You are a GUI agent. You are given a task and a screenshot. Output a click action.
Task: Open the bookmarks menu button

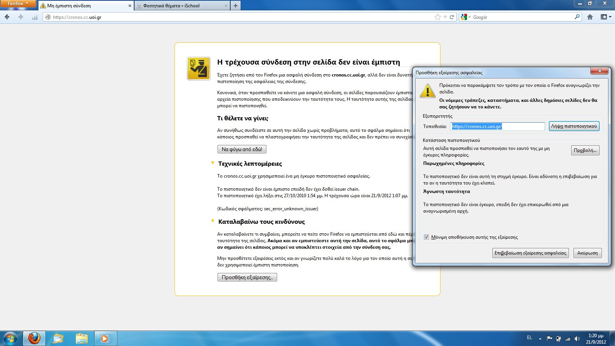pos(606,17)
